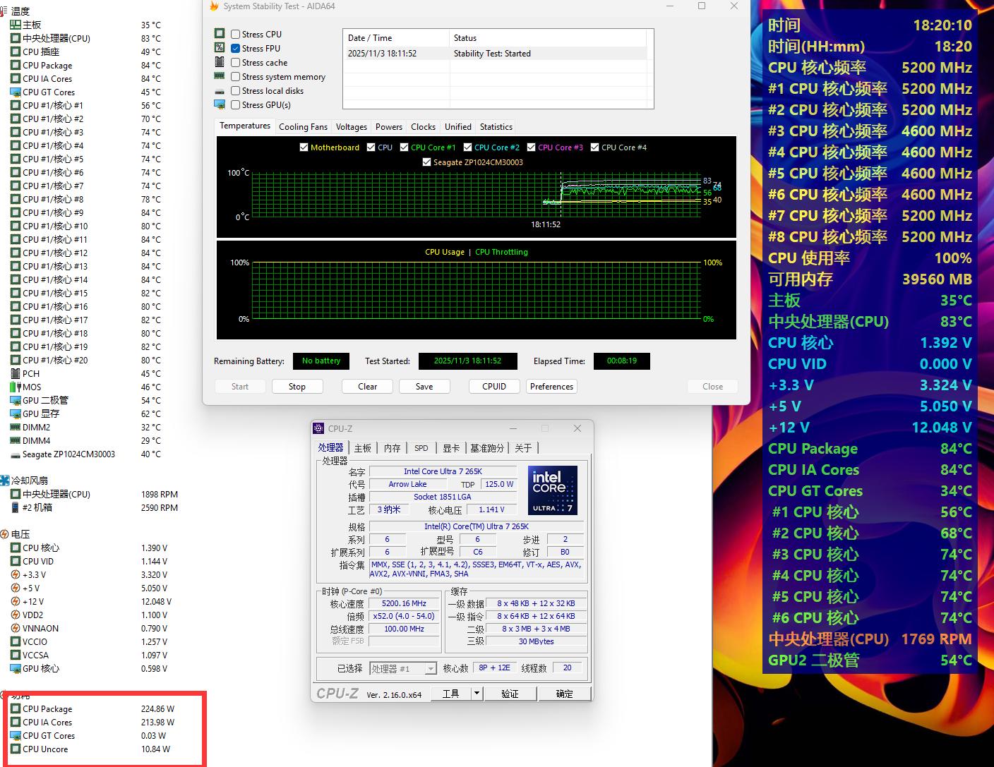Click the drive icon beside Seagate ZP1024CM30003 sensor row

pyautogui.click(x=16, y=454)
